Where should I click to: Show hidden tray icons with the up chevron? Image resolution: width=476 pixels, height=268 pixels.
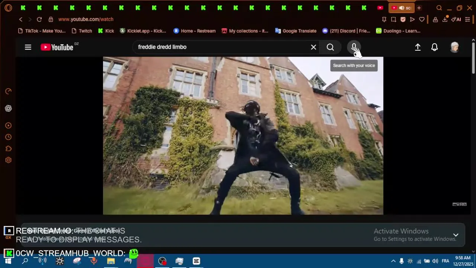point(393,261)
